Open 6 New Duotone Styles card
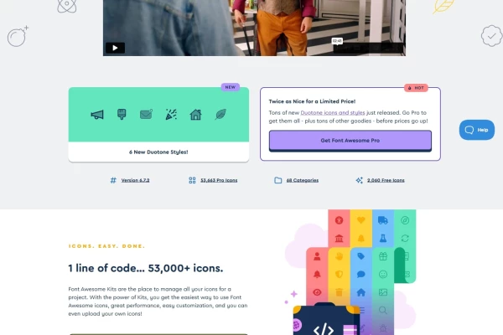Screen dimensions: 503x335 click(158, 125)
